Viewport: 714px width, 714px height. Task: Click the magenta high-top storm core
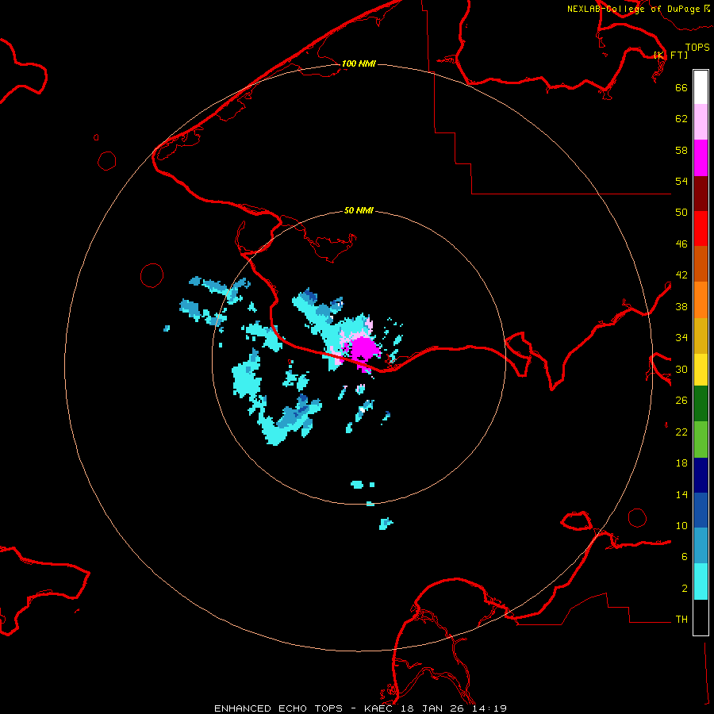tap(365, 349)
